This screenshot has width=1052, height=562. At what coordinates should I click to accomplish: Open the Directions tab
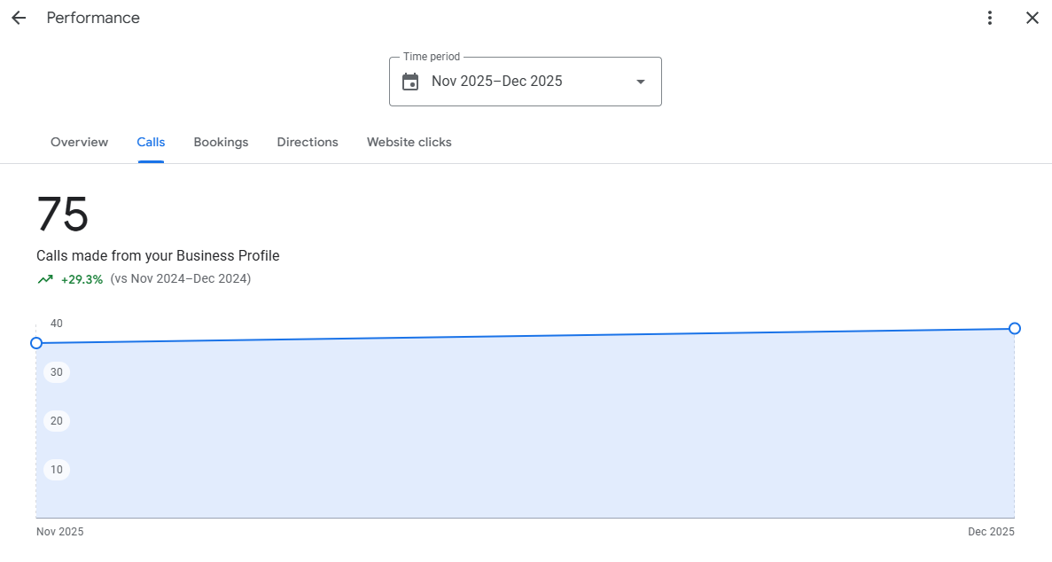[x=308, y=142]
